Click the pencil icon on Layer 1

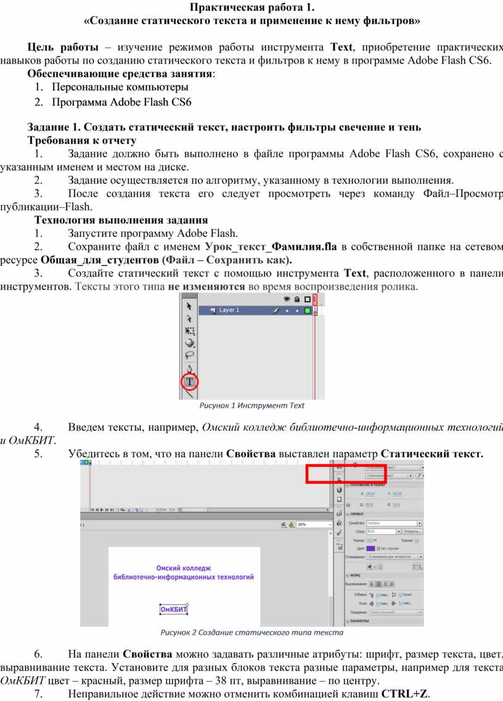277,310
